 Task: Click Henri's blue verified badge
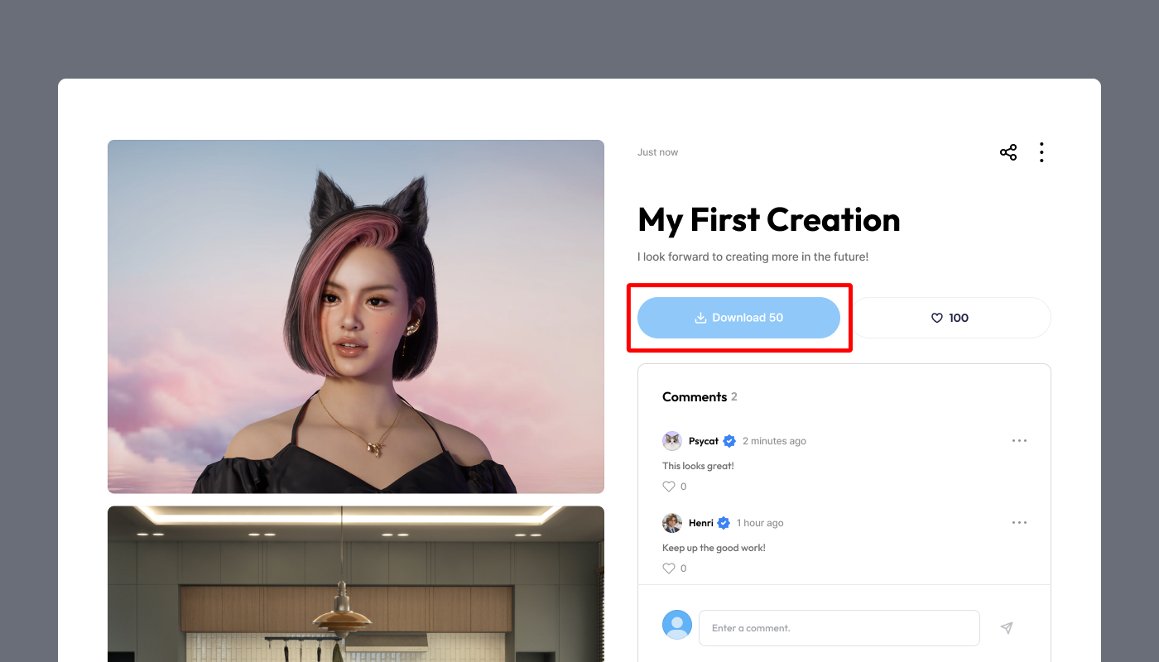tap(724, 523)
